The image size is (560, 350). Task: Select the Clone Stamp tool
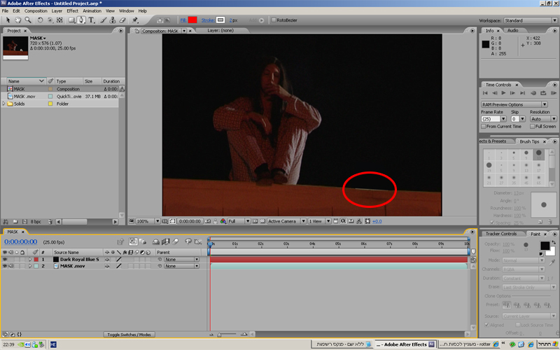(x=113, y=20)
